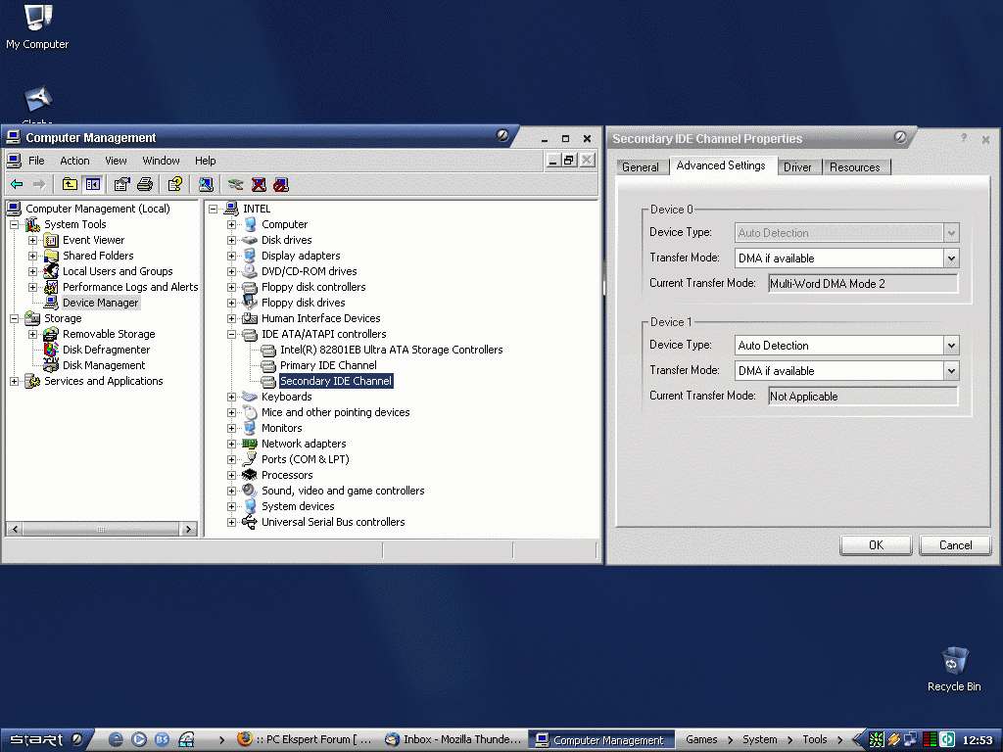The image size is (1003, 752).
Task: Toggle the Show/Hide Console Tree icon
Action: click(92, 184)
